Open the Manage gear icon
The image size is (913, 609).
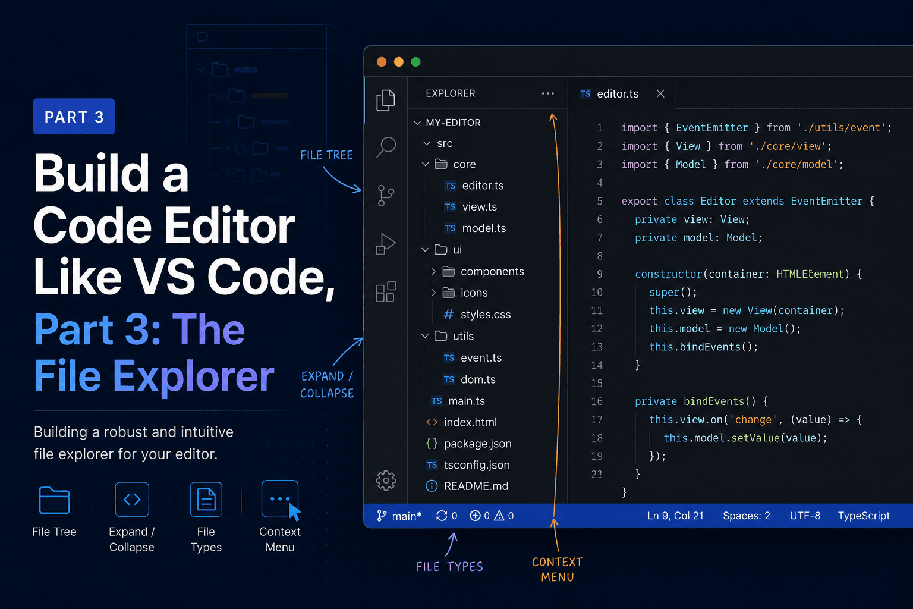386,480
